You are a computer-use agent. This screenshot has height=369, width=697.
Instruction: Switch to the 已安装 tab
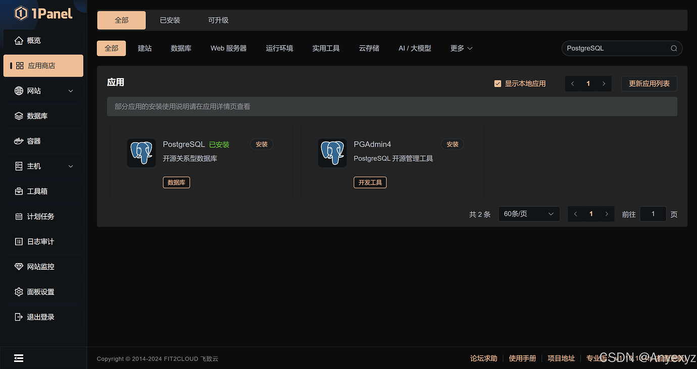(x=170, y=20)
